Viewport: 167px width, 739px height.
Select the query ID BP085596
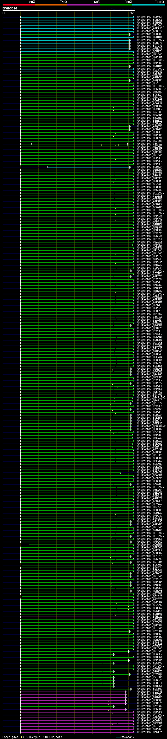[10, 9]
